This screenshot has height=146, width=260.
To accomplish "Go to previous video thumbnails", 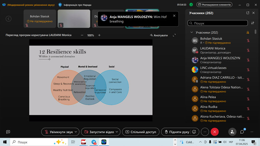I will (x=9, y=19).
